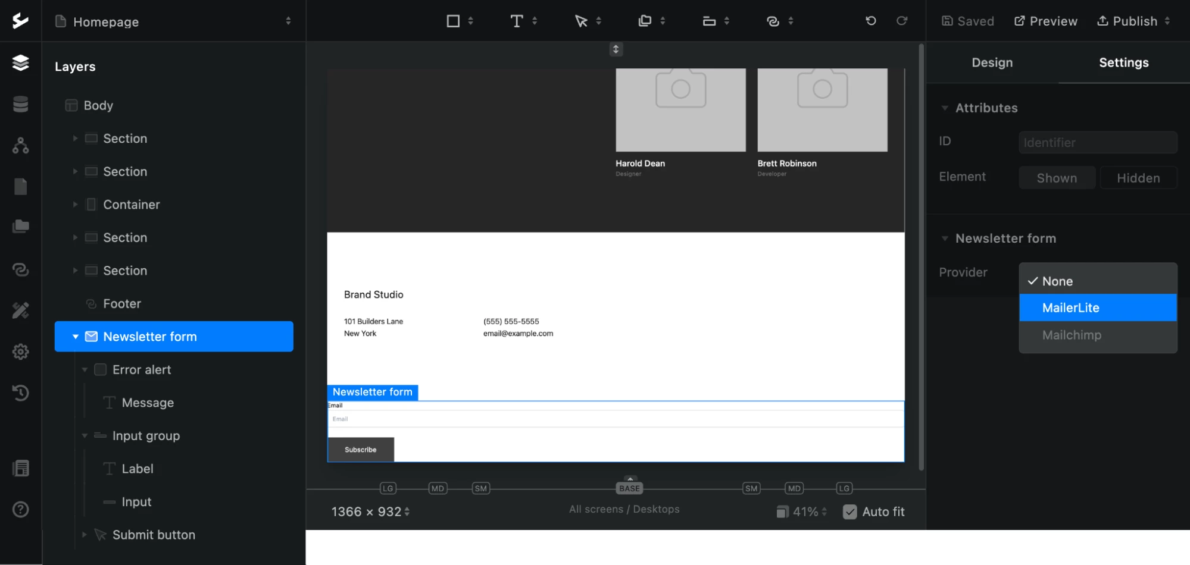Set Element visibility to Hidden
The height and width of the screenshot is (565, 1190).
pos(1138,178)
